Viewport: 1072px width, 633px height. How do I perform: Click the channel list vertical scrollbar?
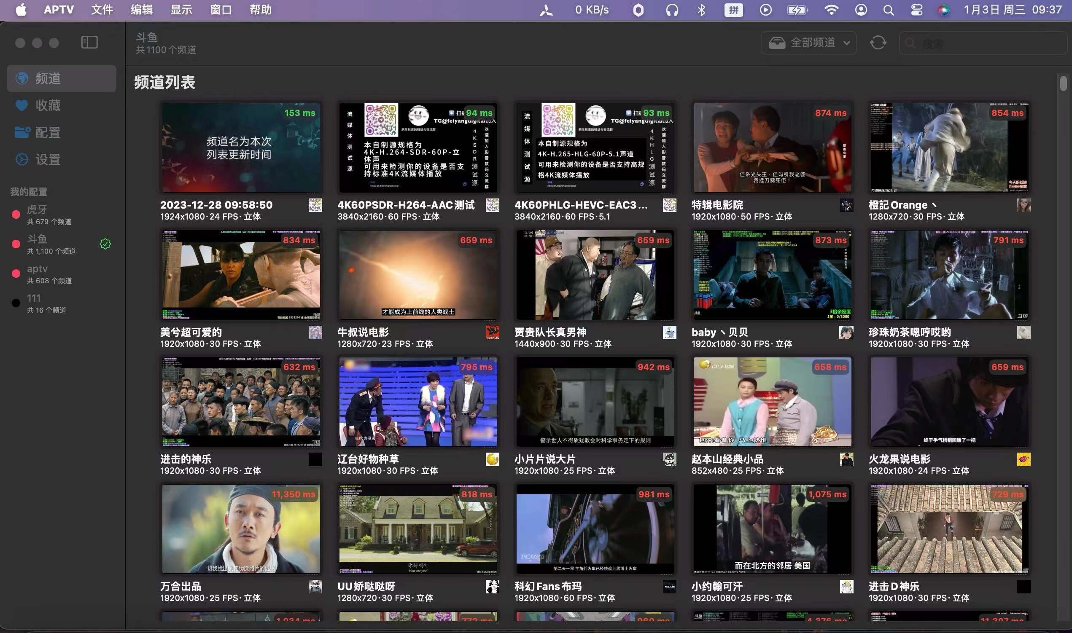1063,83
